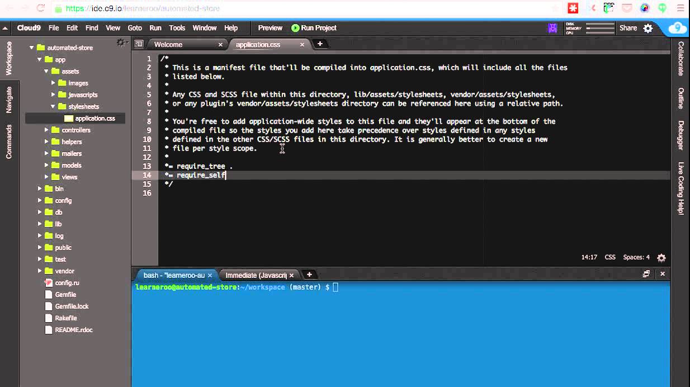Click the tab list icon left of Welcome tab
This screenshot has height=387, width=690.
point(139,44)
